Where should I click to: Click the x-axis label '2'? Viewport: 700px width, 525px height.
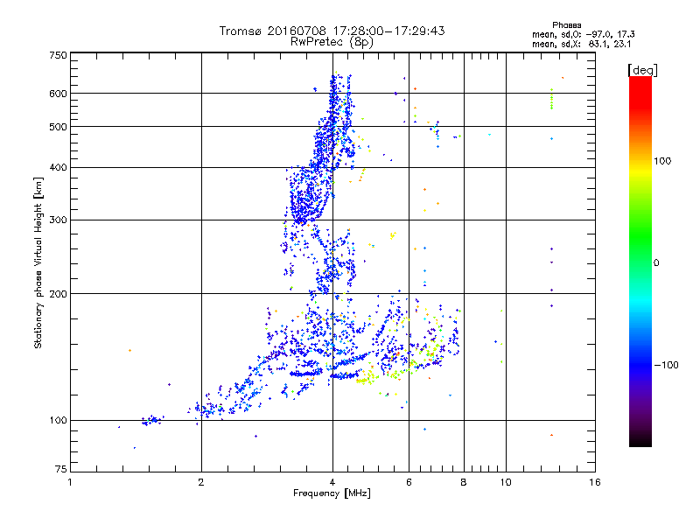tap(201, 482)
